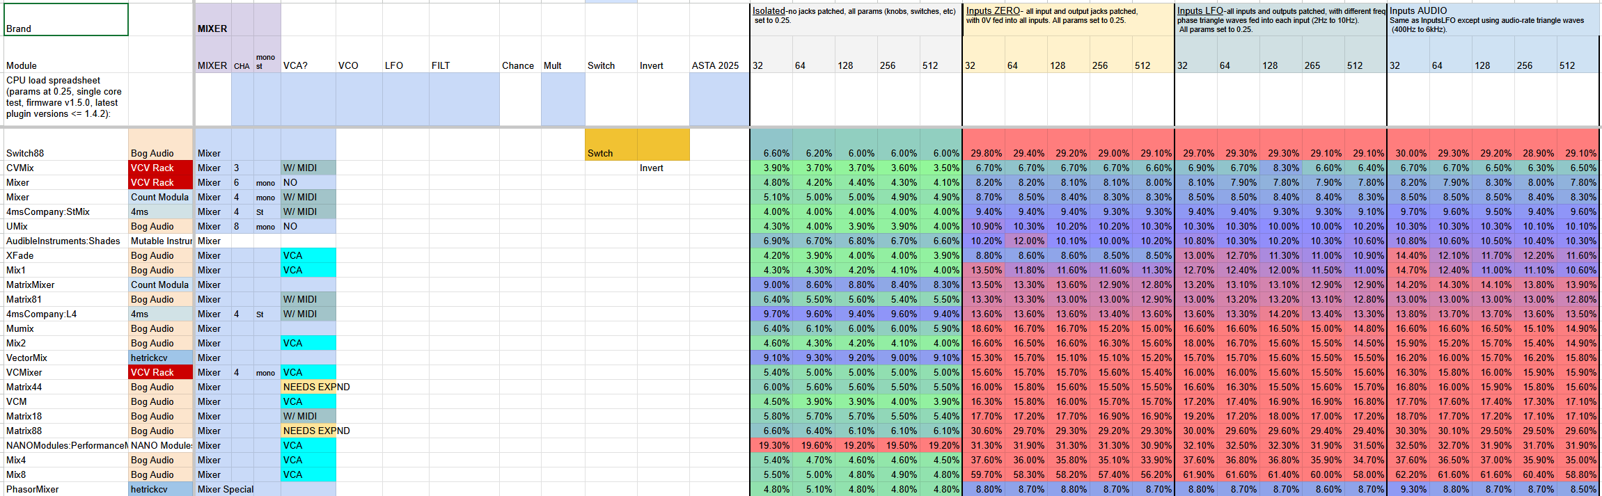Click the Count Modula brand in MatrixMixer row

coord(161,285)
